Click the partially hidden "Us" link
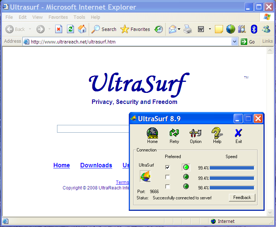Screen dimensions: 276x227 [x=126, y=165]
